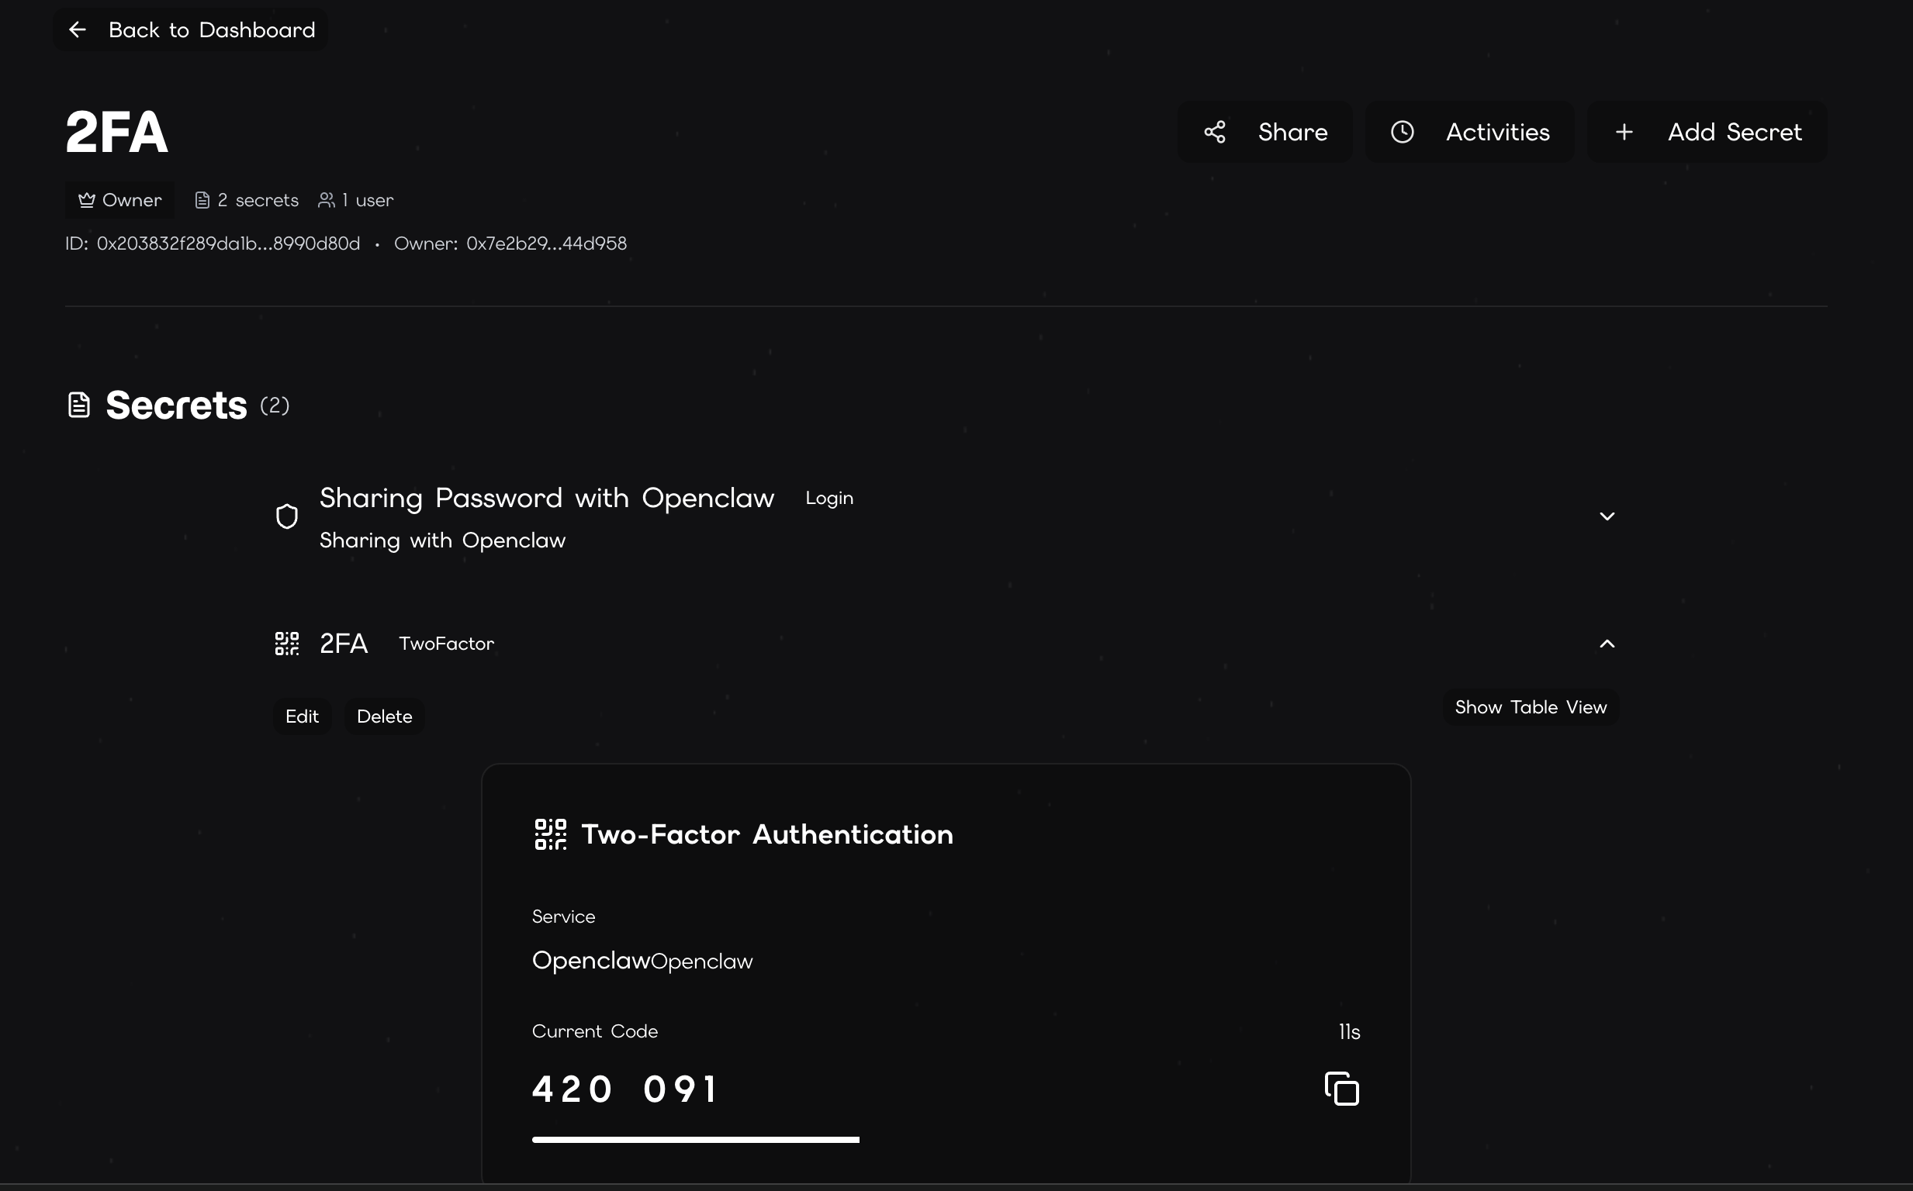Collapse the 2FA secret chevron
The image size is (1913, 1191).
1607,644
